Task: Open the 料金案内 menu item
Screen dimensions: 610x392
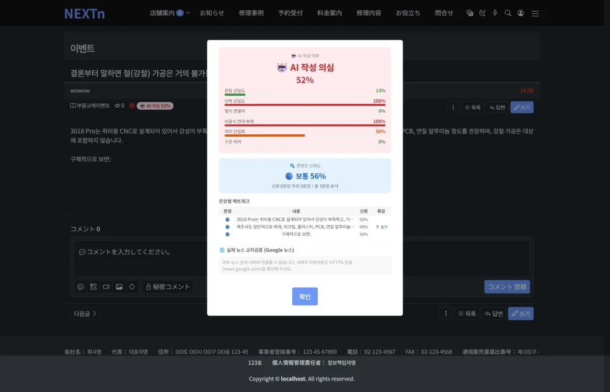Action: click(x=329, y=13)
